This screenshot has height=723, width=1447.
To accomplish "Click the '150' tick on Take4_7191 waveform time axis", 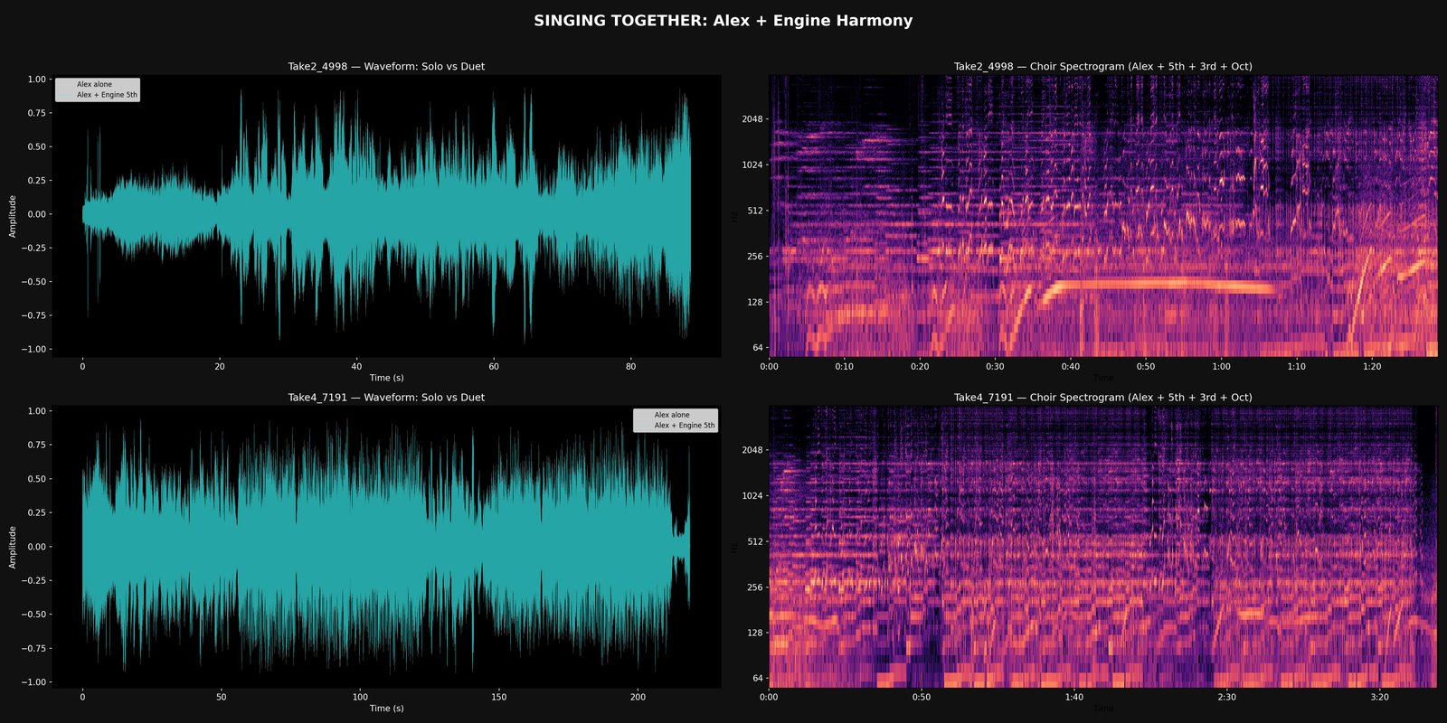I will (499, 697).
